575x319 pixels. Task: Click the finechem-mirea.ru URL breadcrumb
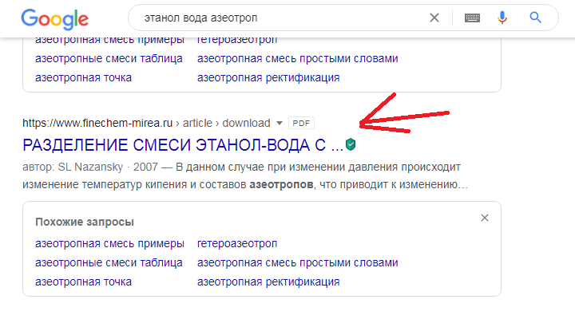146,123
